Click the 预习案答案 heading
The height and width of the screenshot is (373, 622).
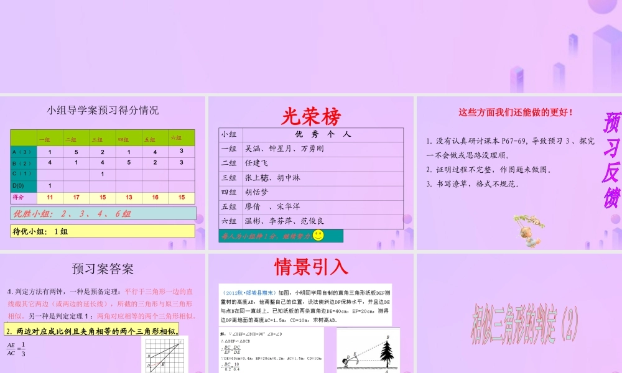pyautogui.click(x=103, y=269)
